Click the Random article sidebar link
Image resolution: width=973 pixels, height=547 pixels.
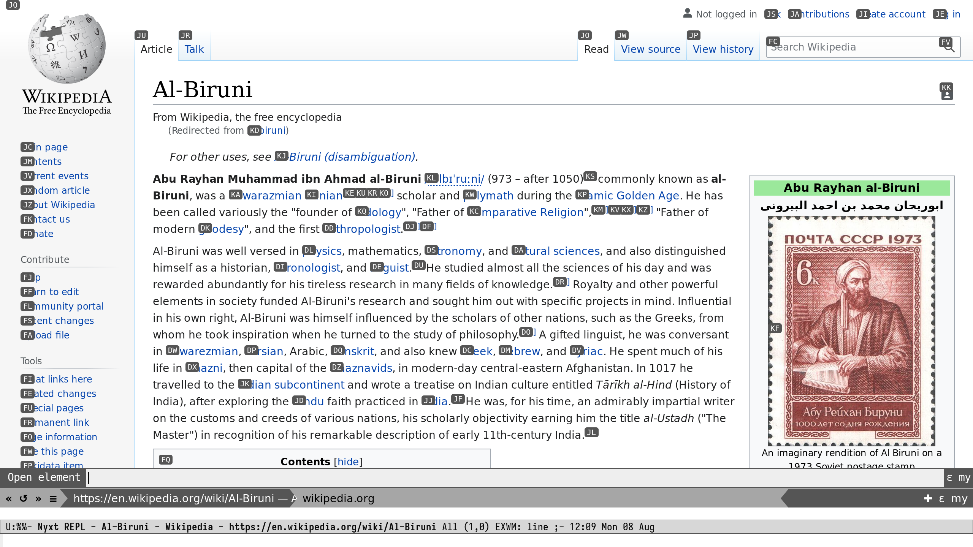click(62, 190)
